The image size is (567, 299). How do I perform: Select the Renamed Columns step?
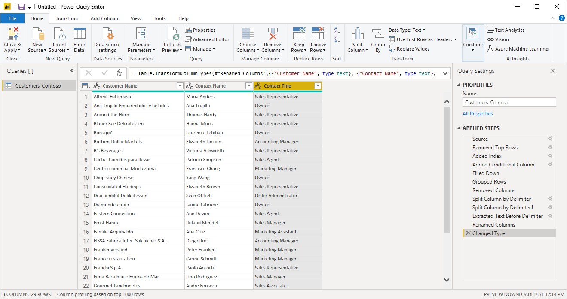pyautogui.click(x=509, y=225)
